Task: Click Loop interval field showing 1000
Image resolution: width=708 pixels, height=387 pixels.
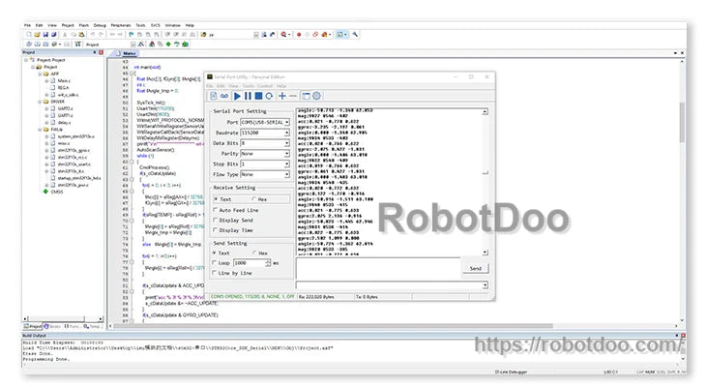Action: (x=250, y=263)
